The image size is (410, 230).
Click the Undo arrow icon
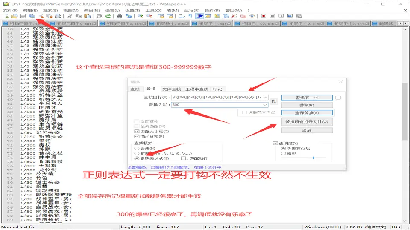tap(99, 16)
